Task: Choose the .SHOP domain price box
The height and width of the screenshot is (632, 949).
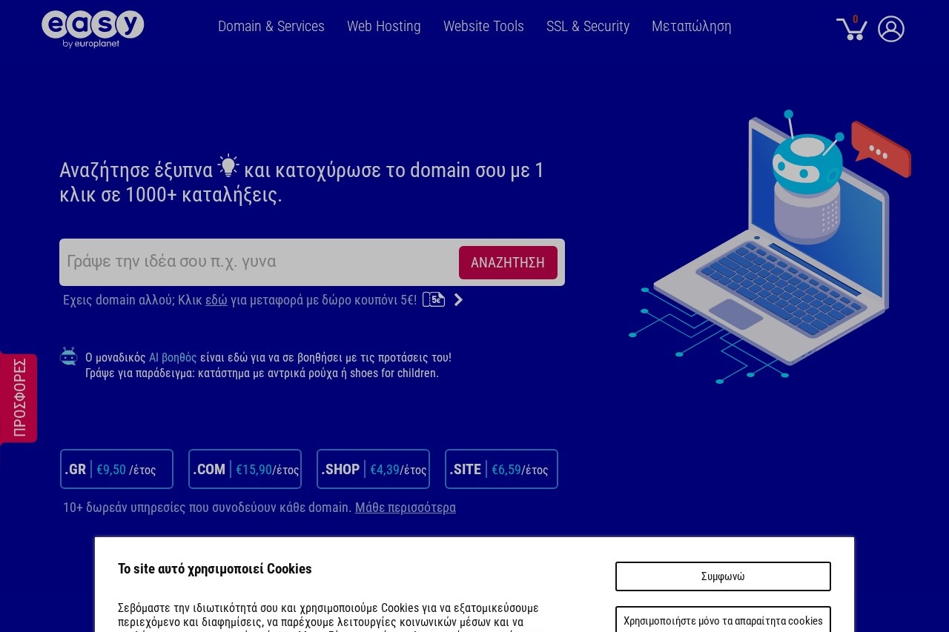Action: [373, 469]
